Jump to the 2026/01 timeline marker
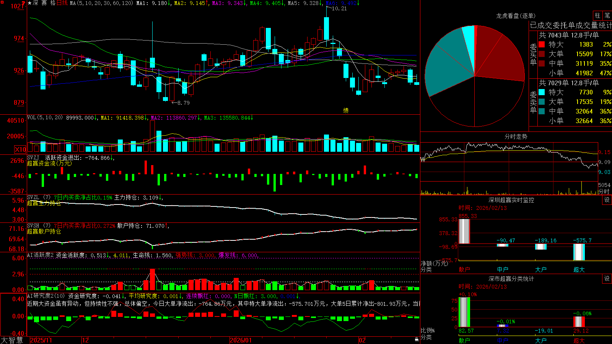Screen dimensions: 612x344 pos(241,340)
